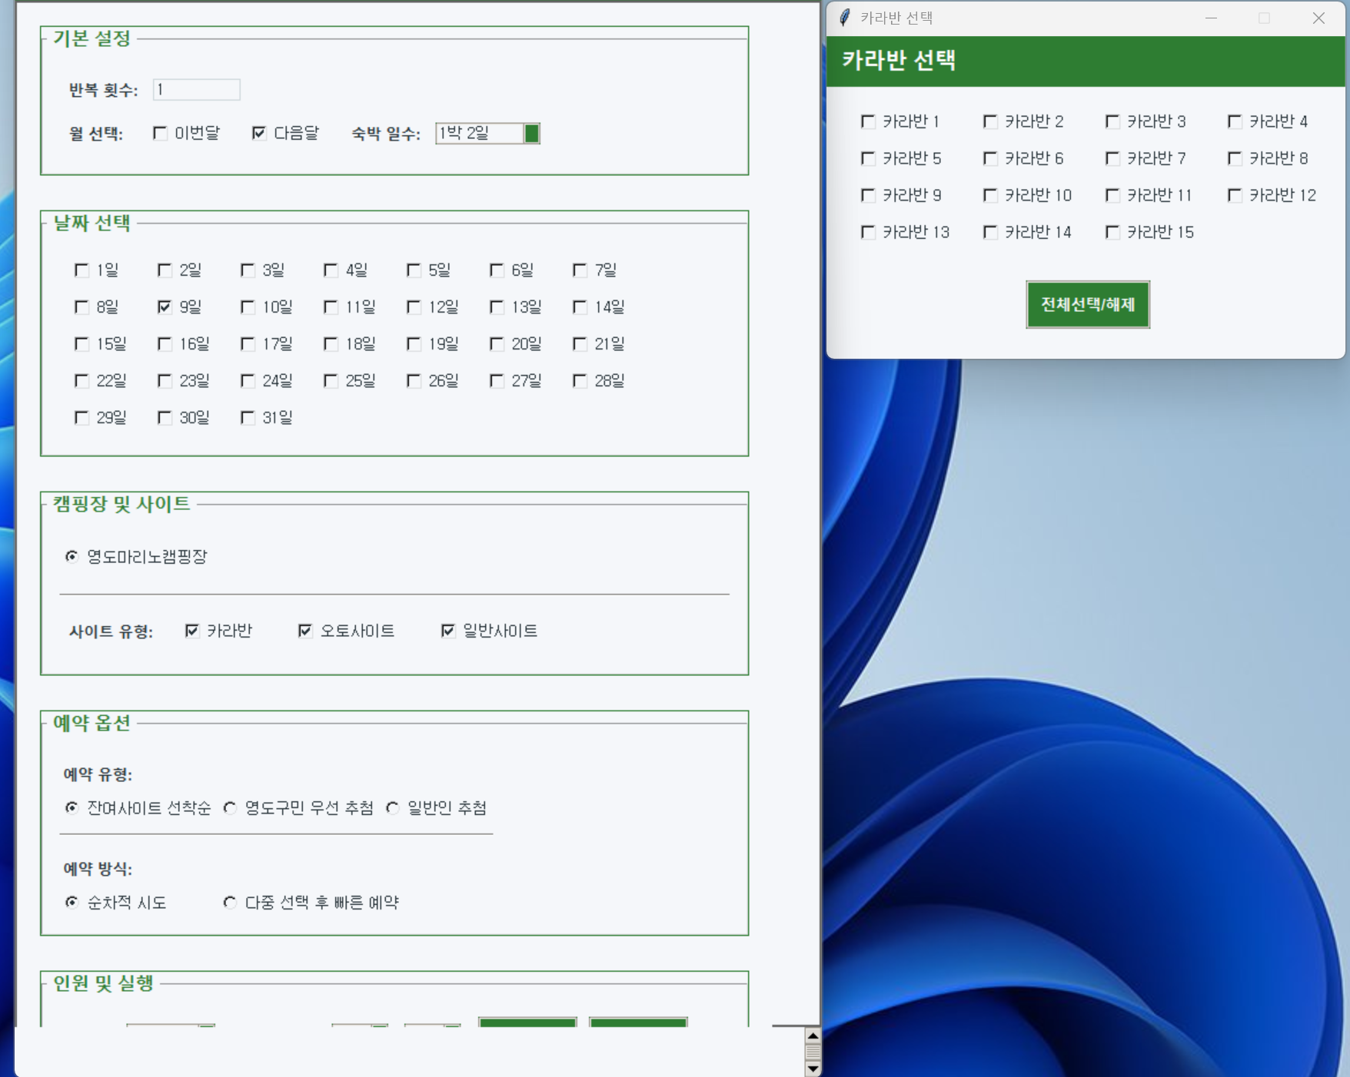Switch to 다중 선택 후 빠른 예약
The width and height of the screenshot is (1350, 1077).
point(230,903)
